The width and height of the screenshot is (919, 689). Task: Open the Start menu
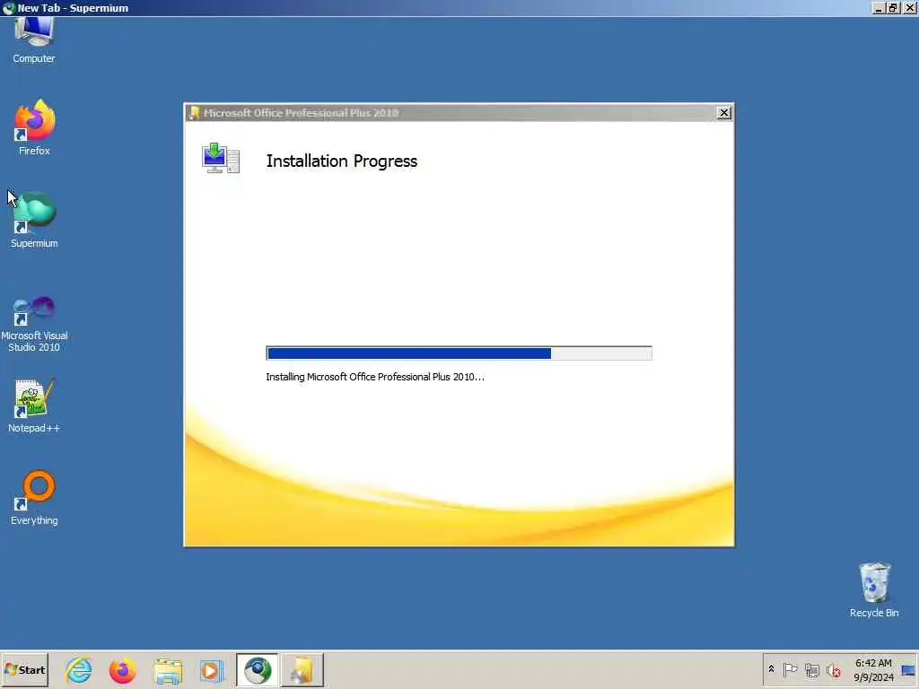[24, 669]
